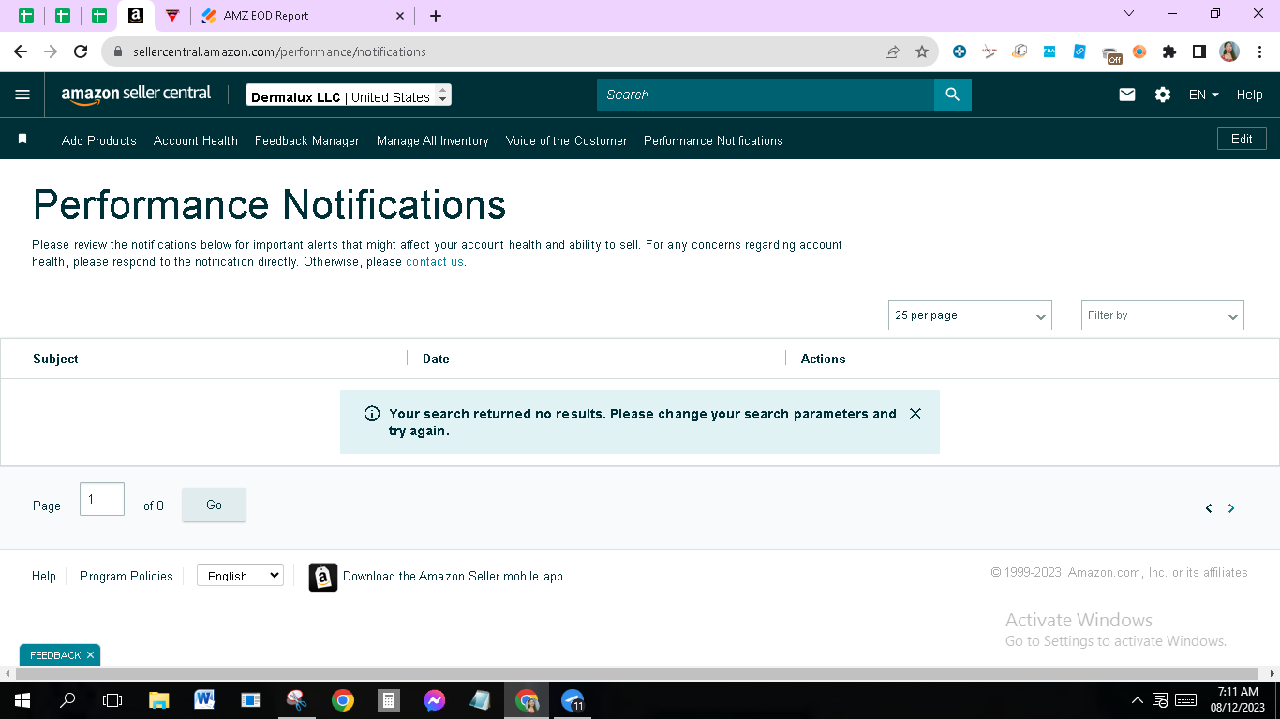Image resolution: width=1280 pixels, height=719 pixels.
Task: Show hidden system tray icons
Action: coord(1138,700)
